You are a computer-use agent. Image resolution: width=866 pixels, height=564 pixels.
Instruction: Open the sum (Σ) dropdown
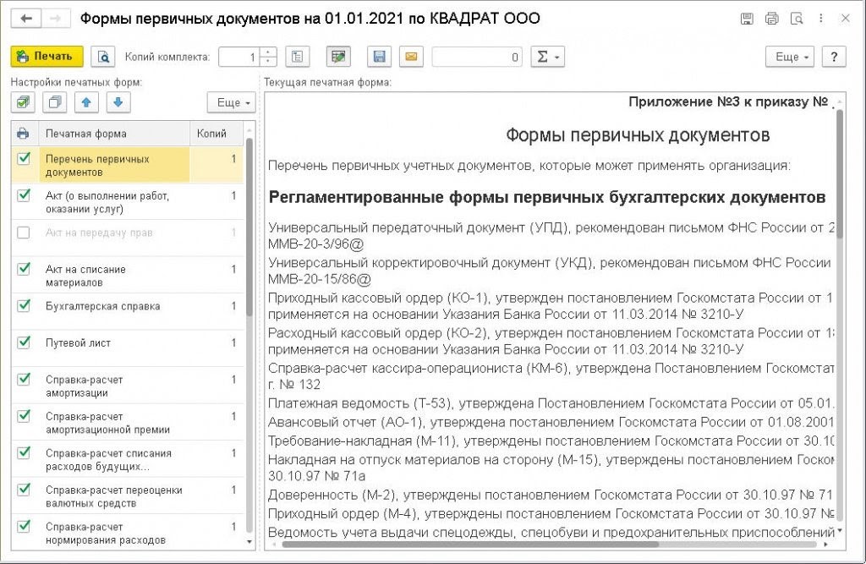point(547,57)
